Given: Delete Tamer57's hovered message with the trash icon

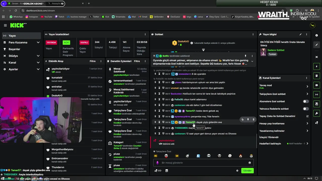Looking at the screenshot, I should [253, 120].
